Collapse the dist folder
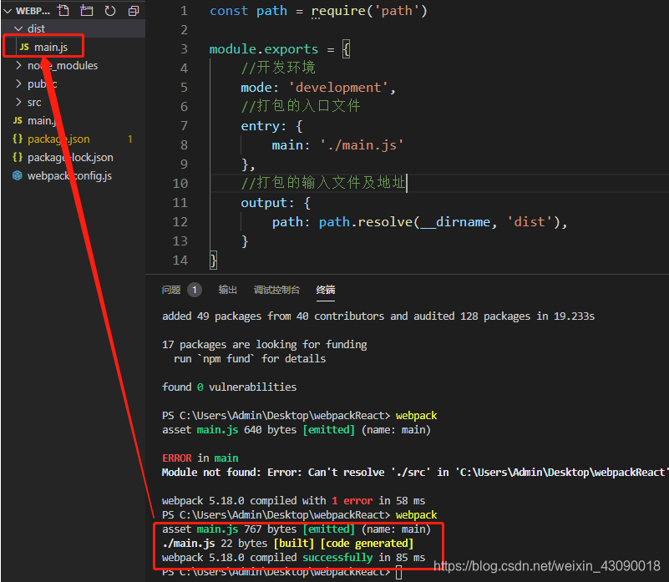Viewport: 669px width, 582px height. coord(18,29)
